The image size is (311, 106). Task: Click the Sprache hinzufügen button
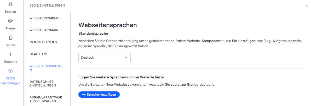99,95
